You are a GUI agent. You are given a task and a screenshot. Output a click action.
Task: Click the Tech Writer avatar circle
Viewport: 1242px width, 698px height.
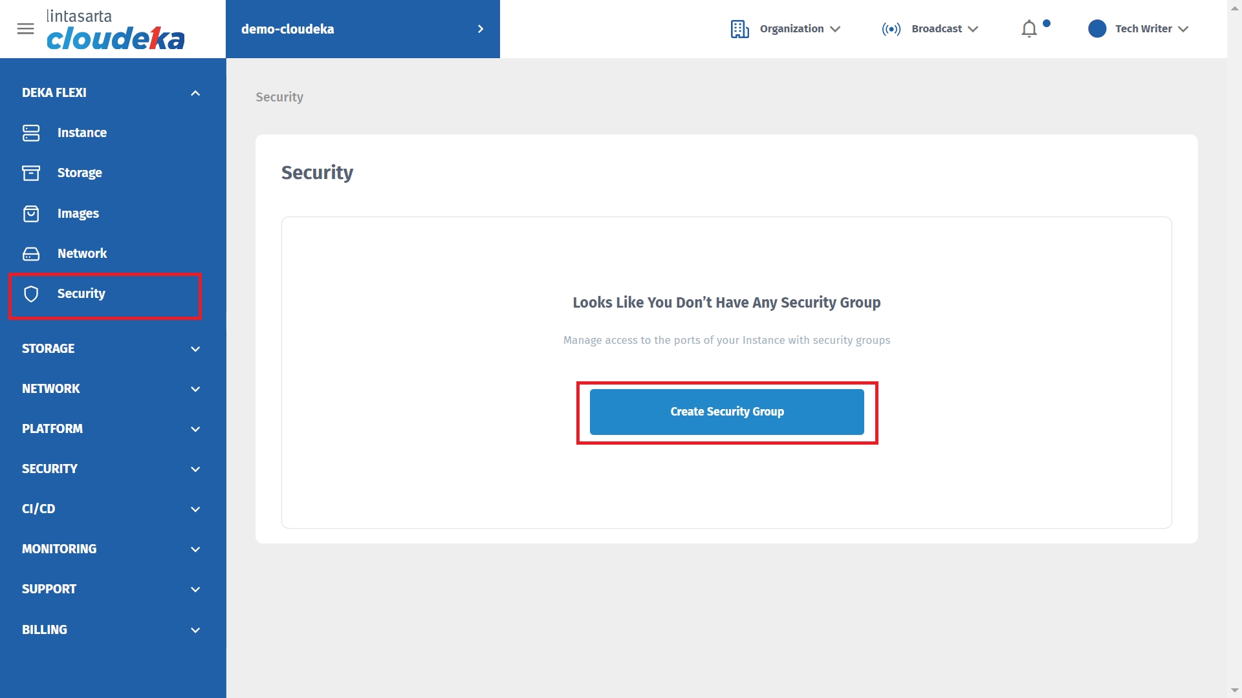(x=1097, y=29)
